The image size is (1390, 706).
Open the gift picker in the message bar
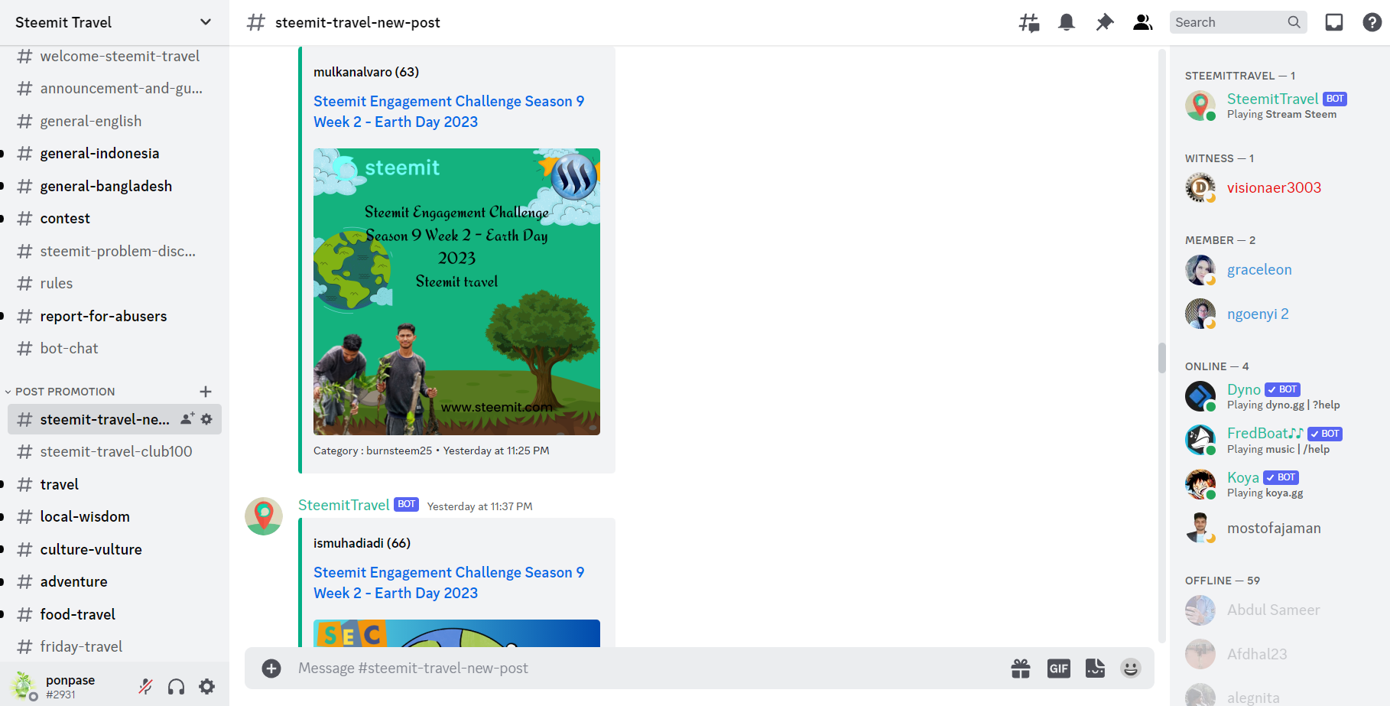(1021, 668)
